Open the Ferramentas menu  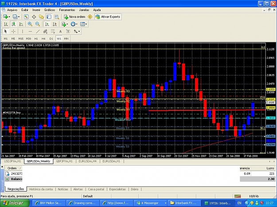point(67,10)
